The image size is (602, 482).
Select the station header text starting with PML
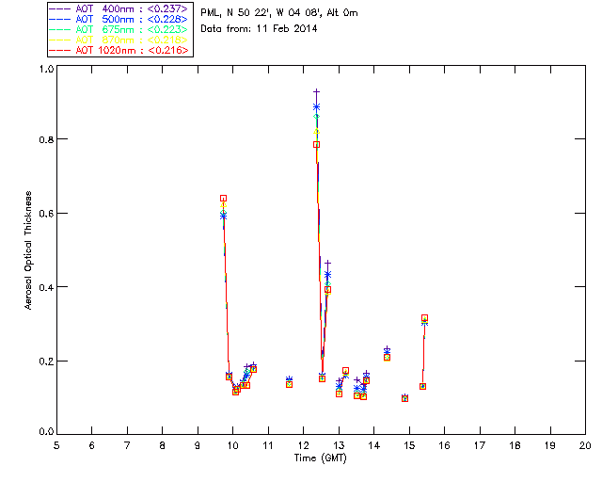point(279,12)
